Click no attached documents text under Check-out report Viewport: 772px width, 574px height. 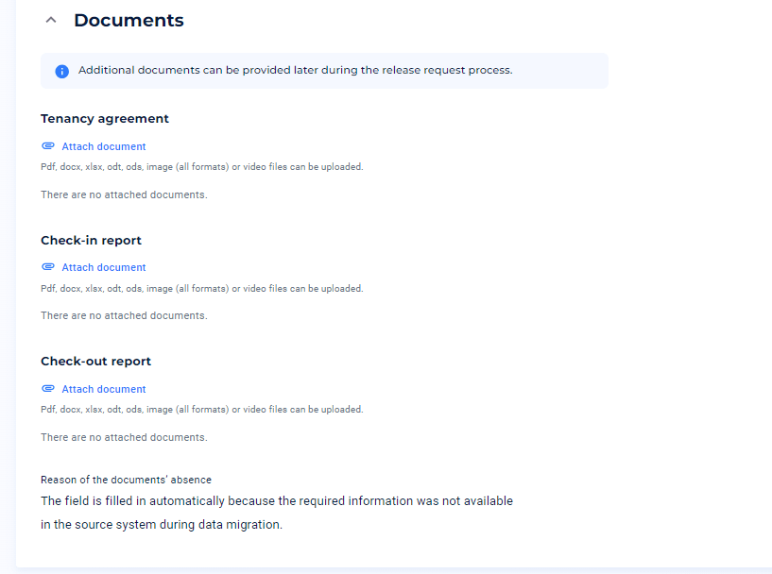[x=124, y=437]
